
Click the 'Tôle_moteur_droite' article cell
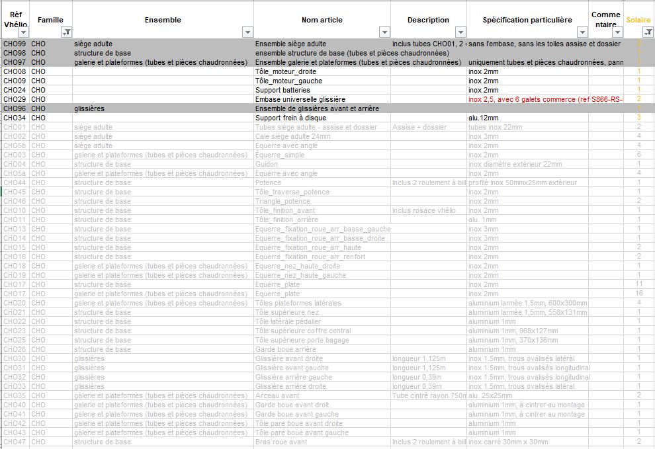tap(322, 71)
